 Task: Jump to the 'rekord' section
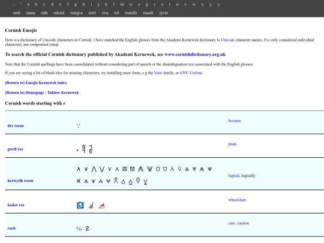click(59, 13)
